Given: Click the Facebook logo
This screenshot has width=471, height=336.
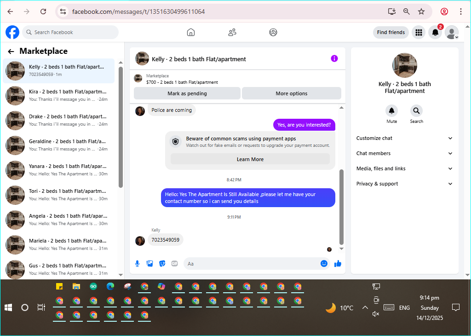Looking at the screenshot, I should [x=12, y=32].
